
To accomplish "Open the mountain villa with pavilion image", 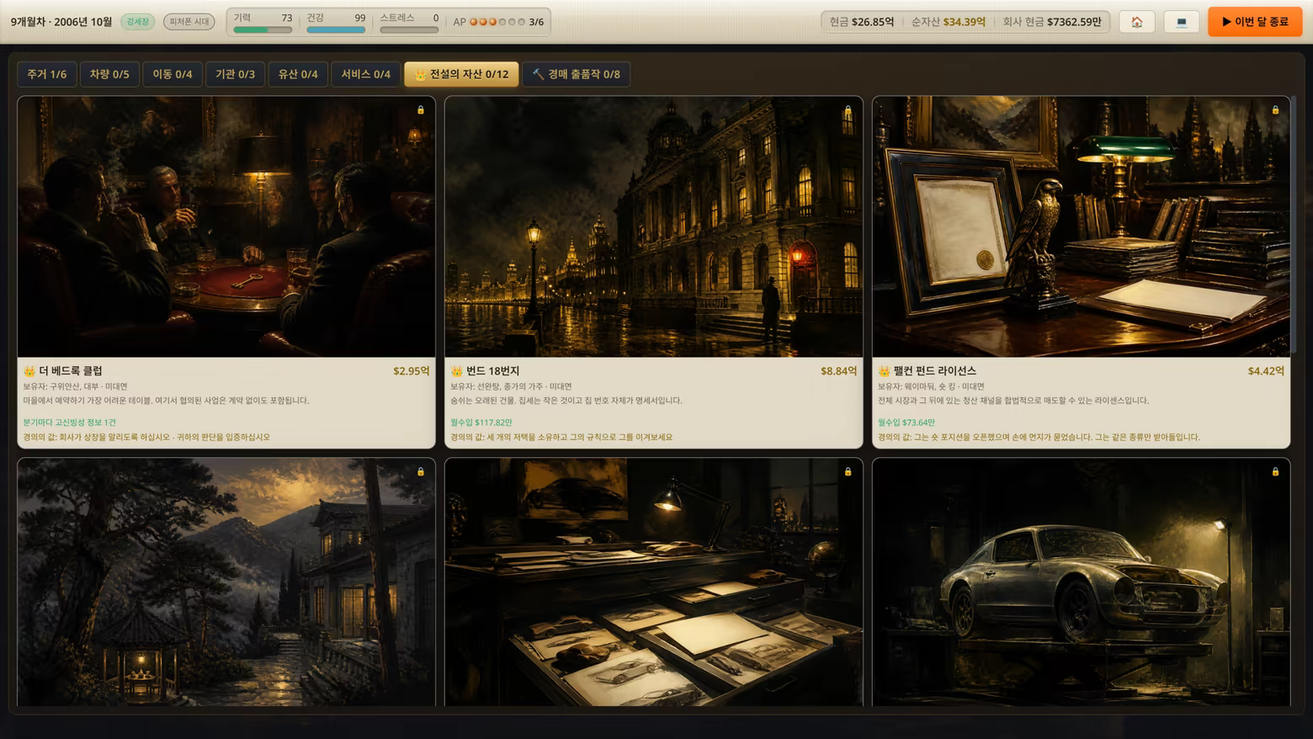I will click(x=226, y=582).
